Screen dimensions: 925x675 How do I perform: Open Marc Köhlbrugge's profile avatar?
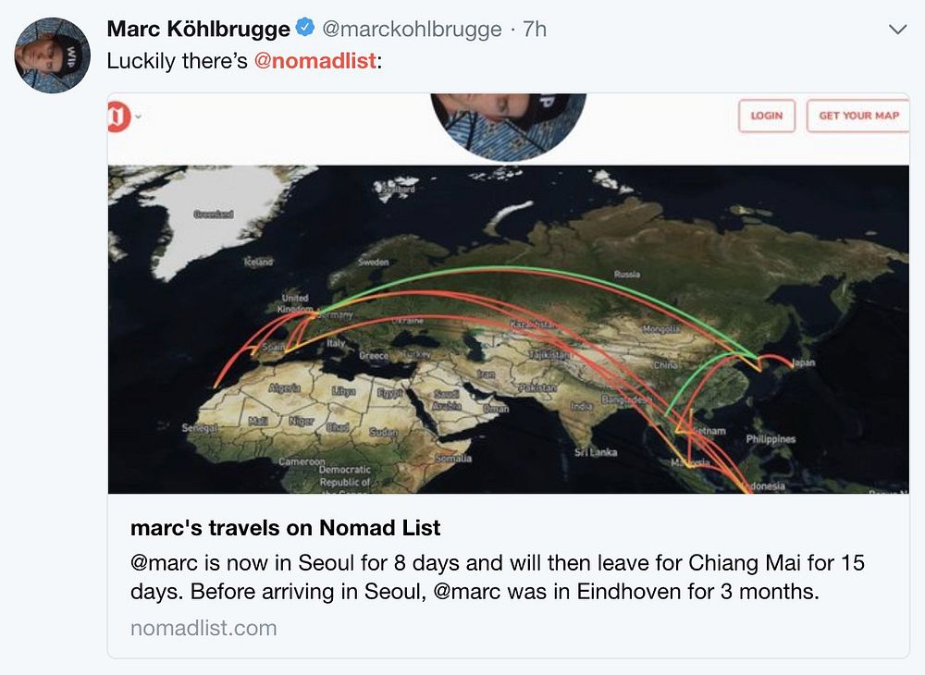(52, 55)
